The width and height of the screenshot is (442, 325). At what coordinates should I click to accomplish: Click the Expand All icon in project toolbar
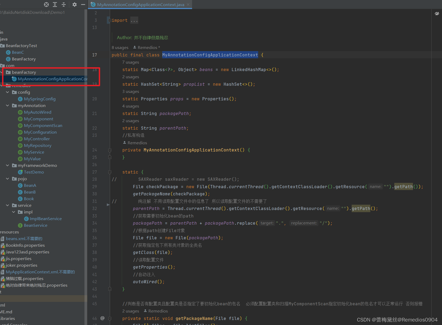pos(55,5)
